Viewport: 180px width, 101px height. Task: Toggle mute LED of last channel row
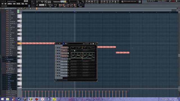56,76
